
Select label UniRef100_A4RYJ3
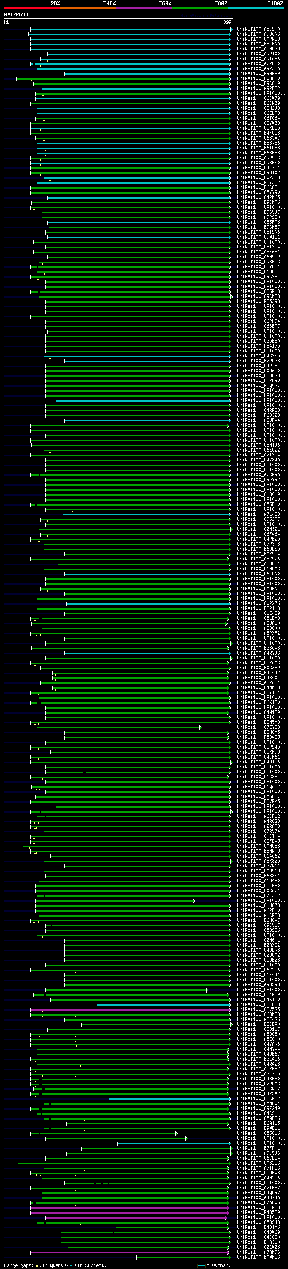pos(258,653)
